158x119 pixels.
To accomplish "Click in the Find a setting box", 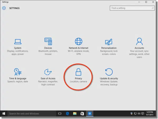I will pos(132,8).
